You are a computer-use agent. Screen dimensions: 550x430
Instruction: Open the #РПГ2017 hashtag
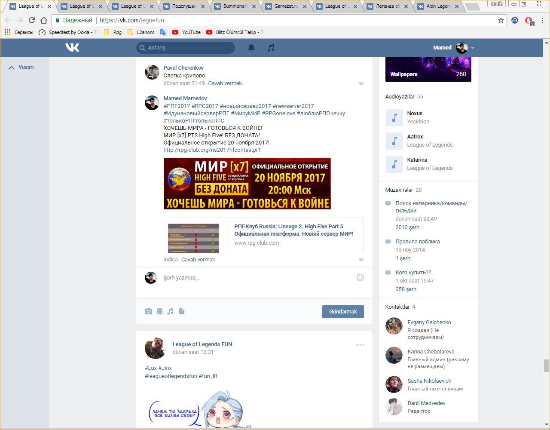point(177,106)
